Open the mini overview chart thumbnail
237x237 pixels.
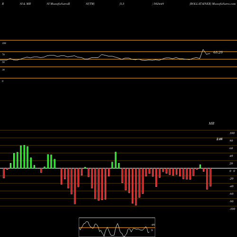point(117,227)
